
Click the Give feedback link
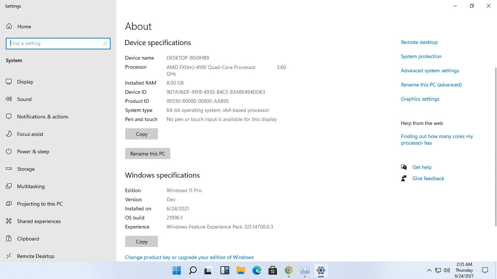[428, 178]
